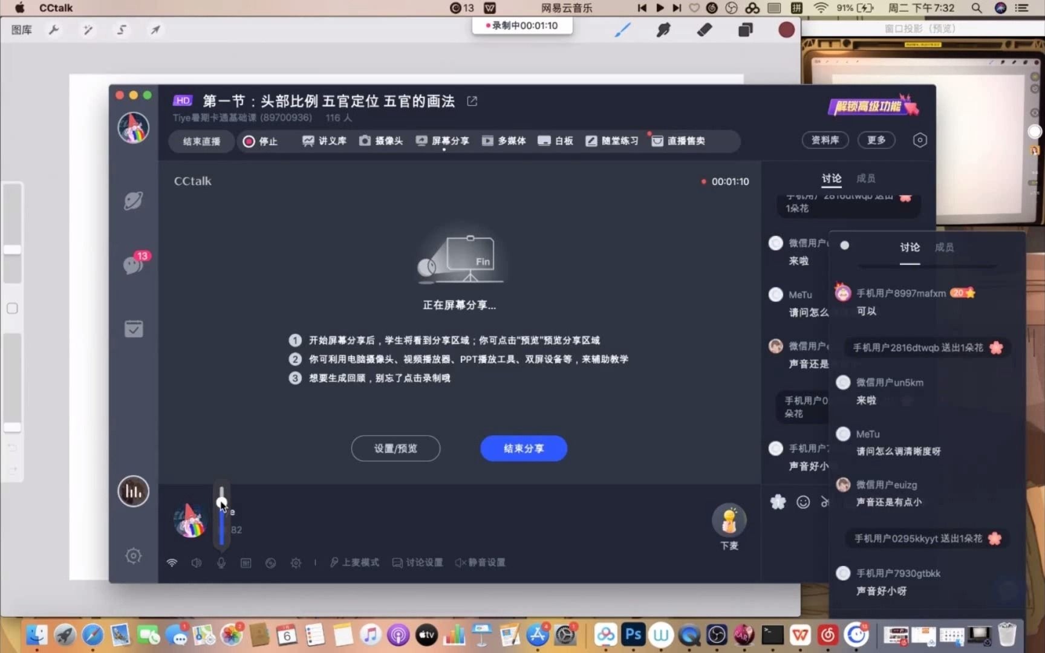The image size is (1045, 653).
Task: Select the Procreate Smudge tool
Action: point(663,30)
